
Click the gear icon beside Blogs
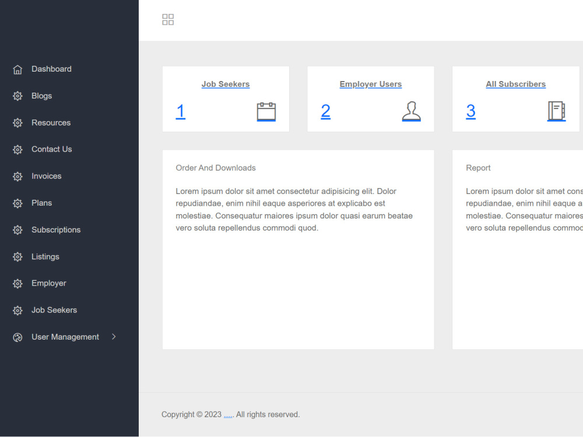pos(17,96)
